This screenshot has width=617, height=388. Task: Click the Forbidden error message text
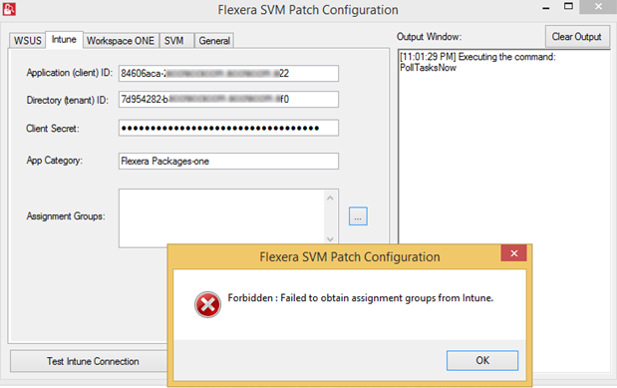360,298
